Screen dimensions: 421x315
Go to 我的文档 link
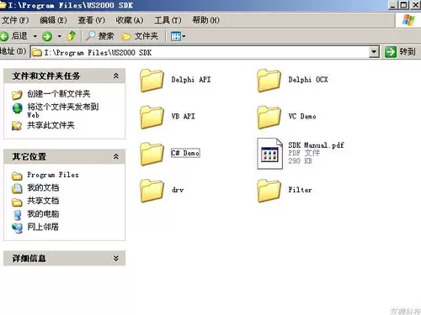tap(43, 187)
